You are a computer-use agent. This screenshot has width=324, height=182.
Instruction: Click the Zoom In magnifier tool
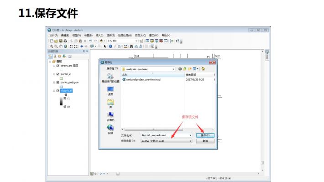tap(52, 46)
